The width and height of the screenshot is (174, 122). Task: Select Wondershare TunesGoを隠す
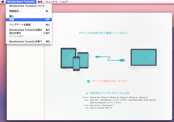point(29,30)
